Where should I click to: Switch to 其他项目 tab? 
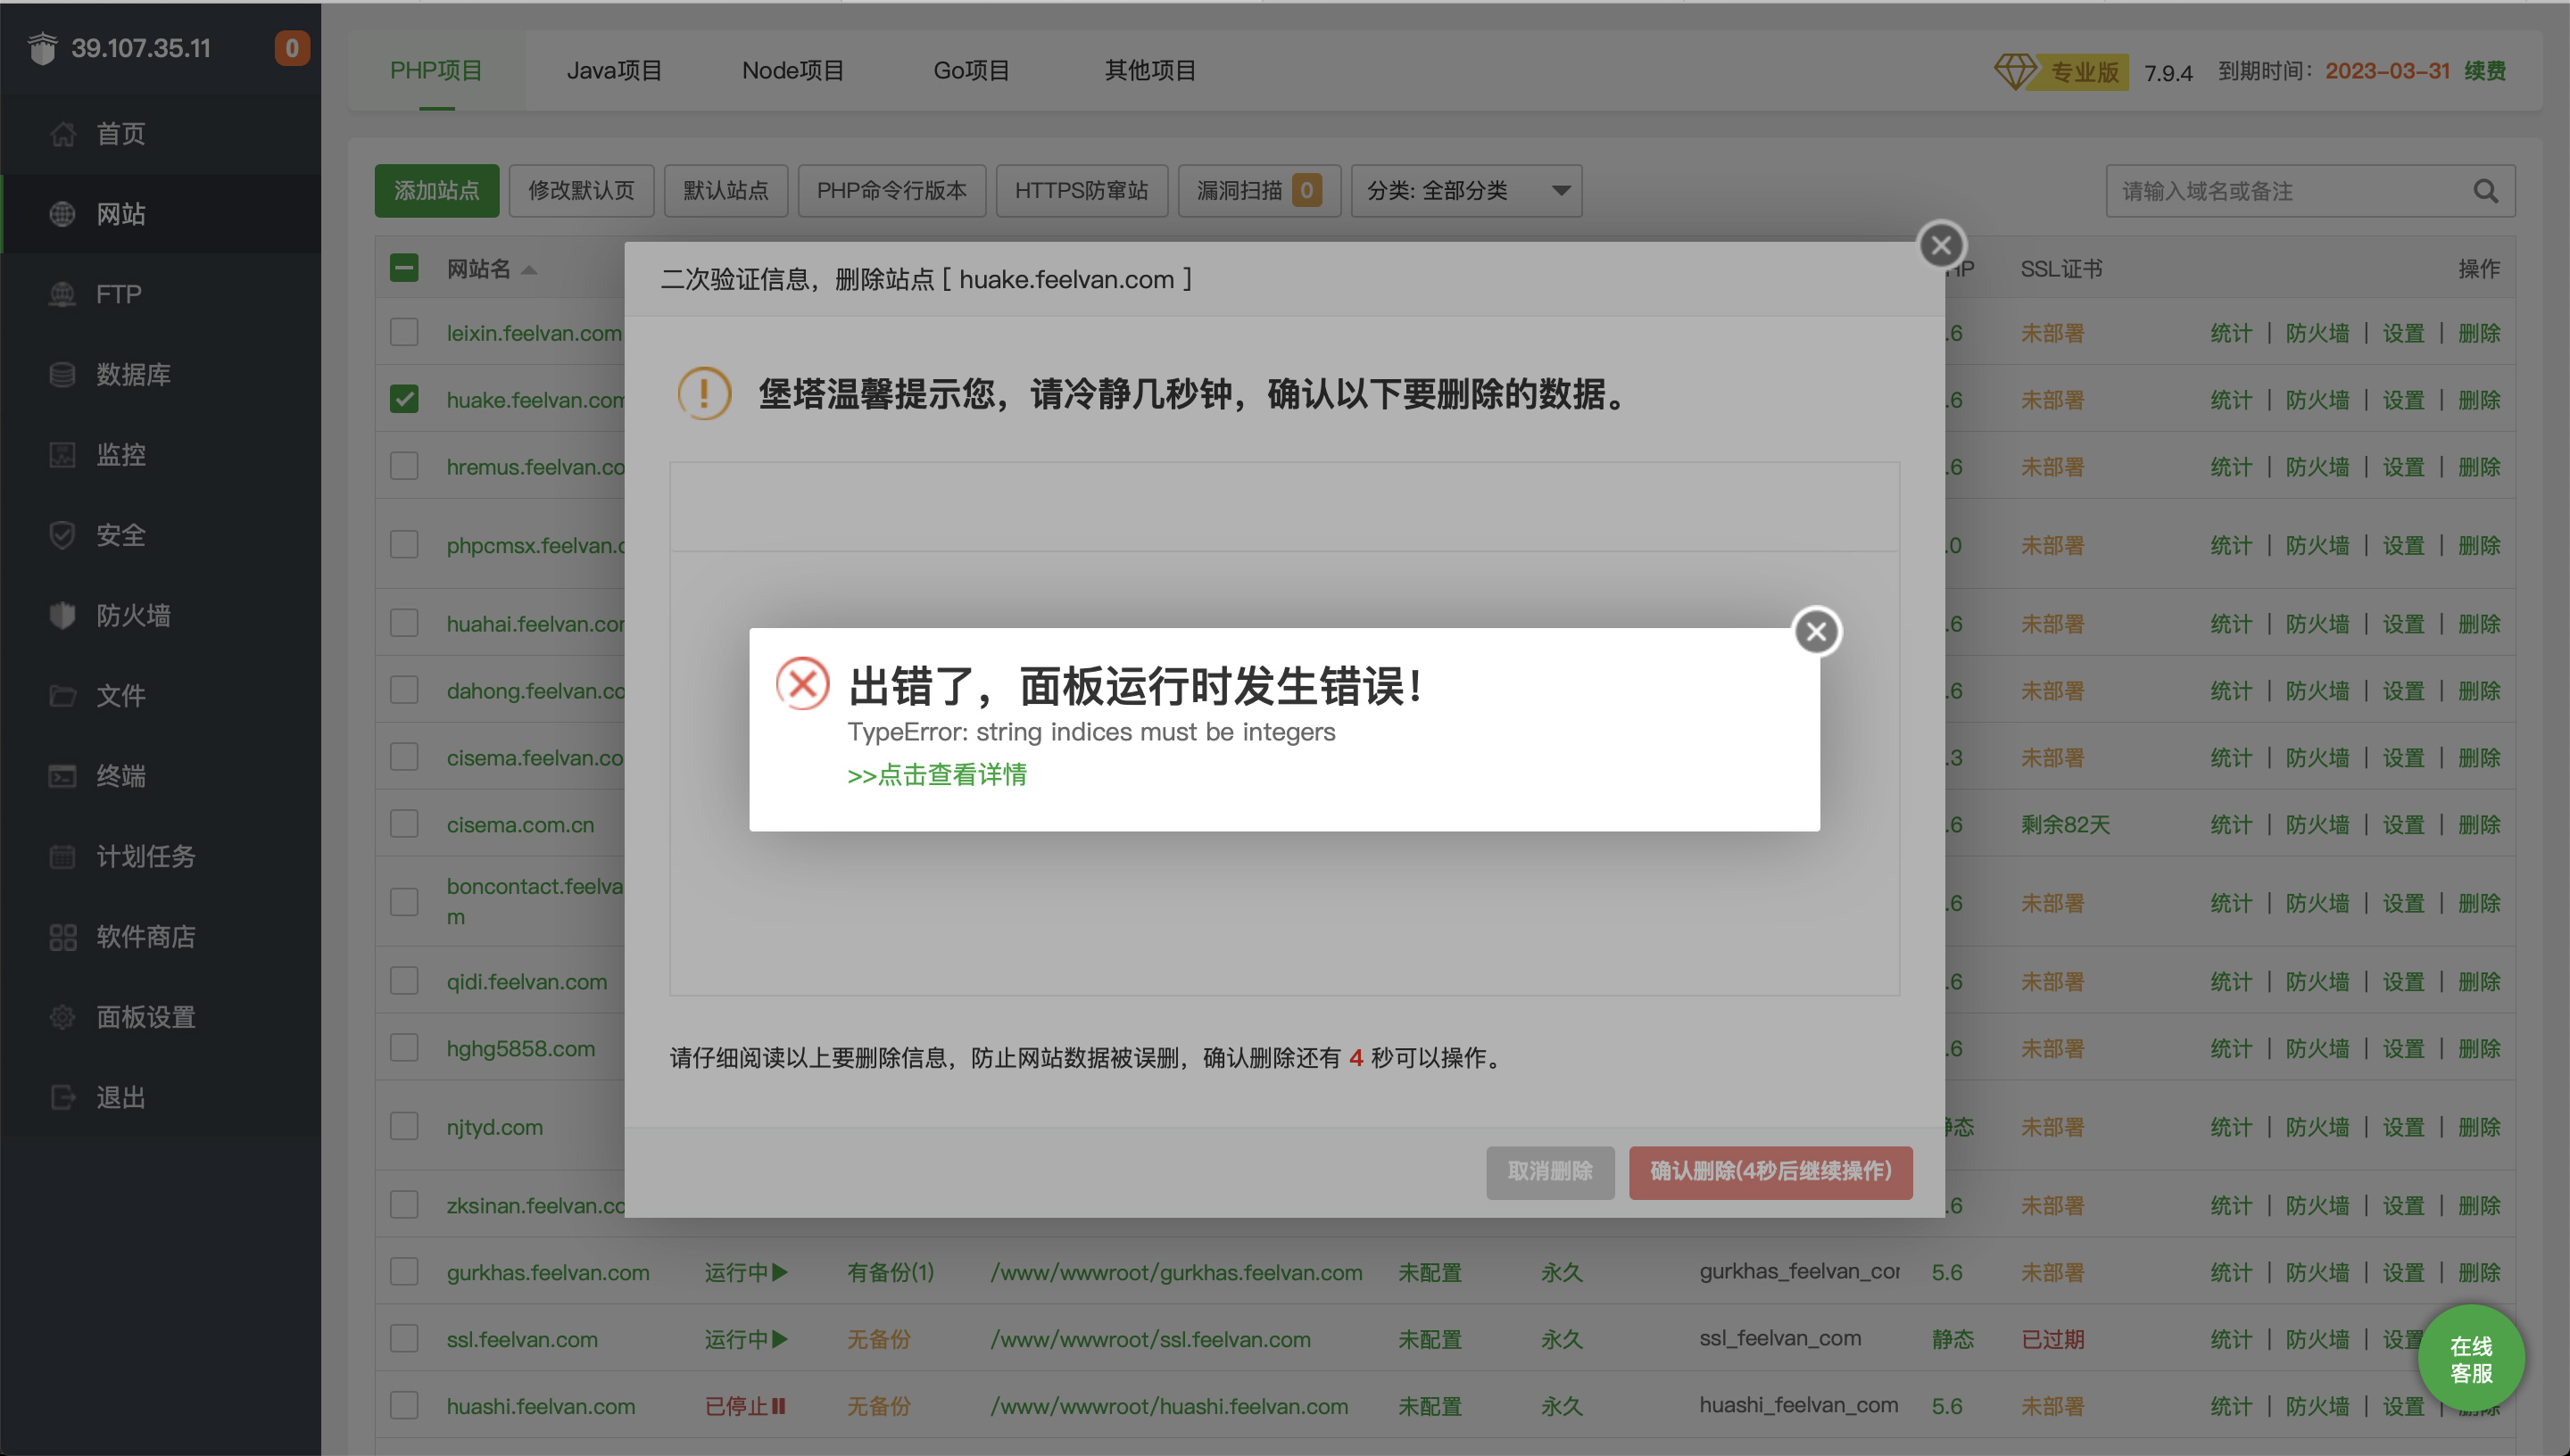click(x=1150, y=71)
